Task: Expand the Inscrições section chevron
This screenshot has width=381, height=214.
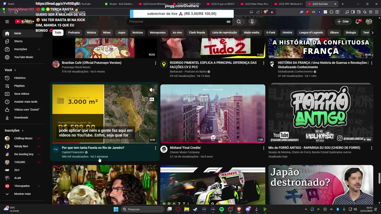Action: pos(22,130)
